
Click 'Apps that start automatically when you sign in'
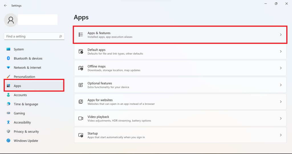116,137
